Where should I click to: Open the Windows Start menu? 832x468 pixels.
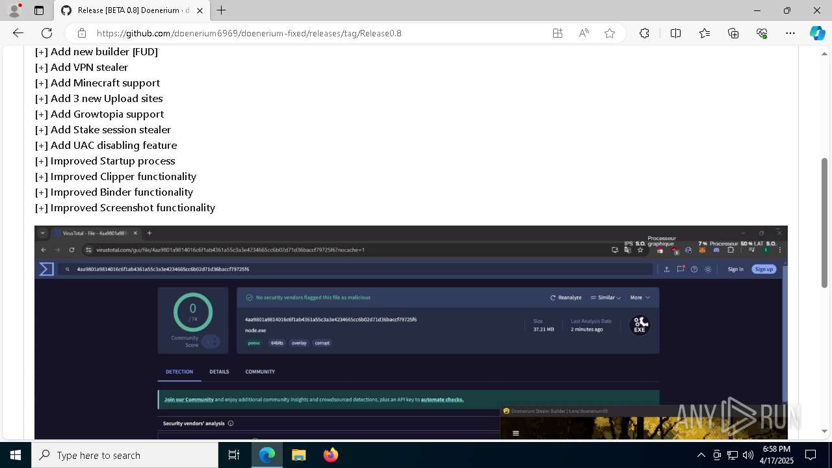click(16, 455)
